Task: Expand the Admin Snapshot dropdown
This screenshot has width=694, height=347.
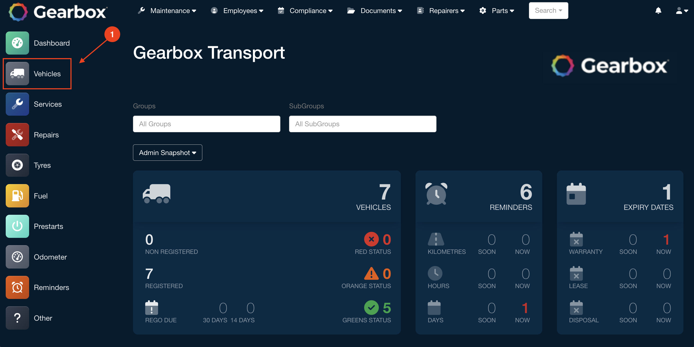Action: pyautogui.click(x=168, y=153)
